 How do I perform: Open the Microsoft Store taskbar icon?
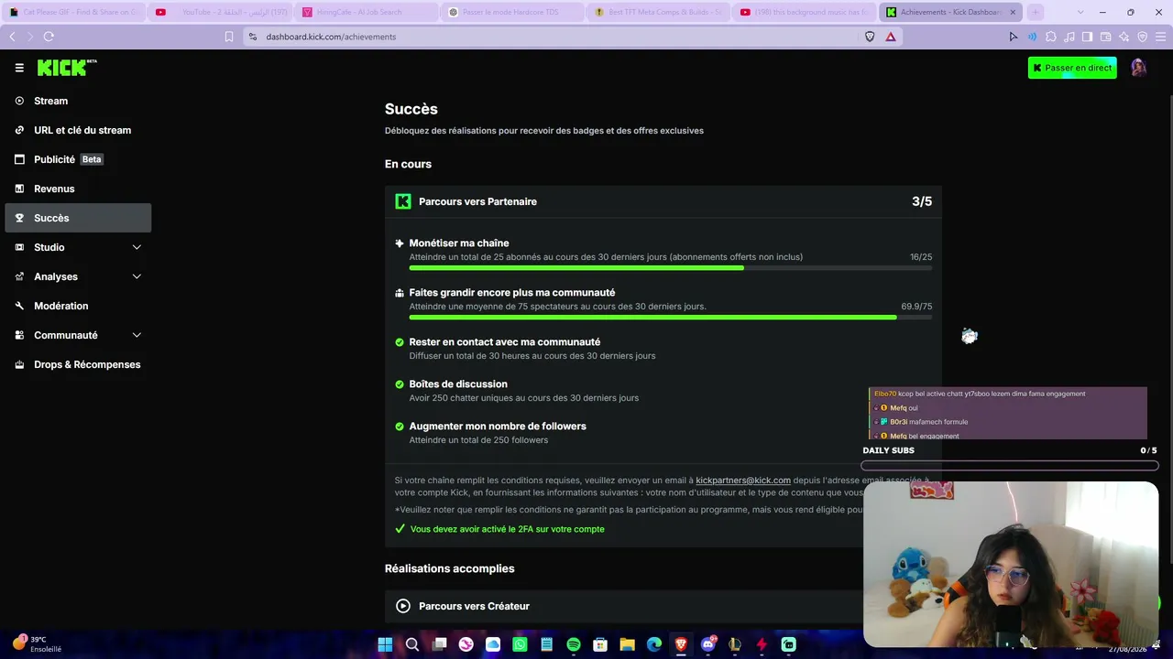pyautogui.click(x=600, y=644)
